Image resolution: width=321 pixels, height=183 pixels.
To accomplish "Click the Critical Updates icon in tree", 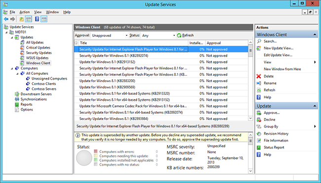I will (x=22, y=48).
